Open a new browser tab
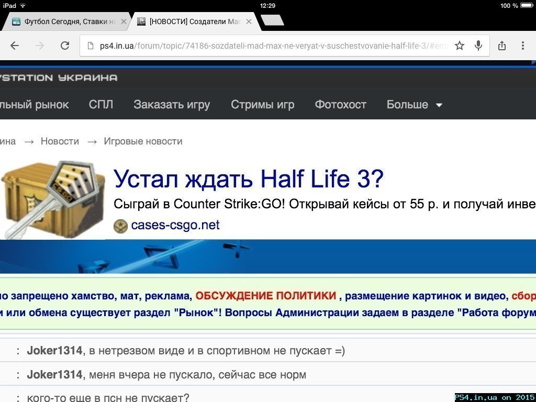This screenshot has width=536, height=402. [x=272, y=20]
